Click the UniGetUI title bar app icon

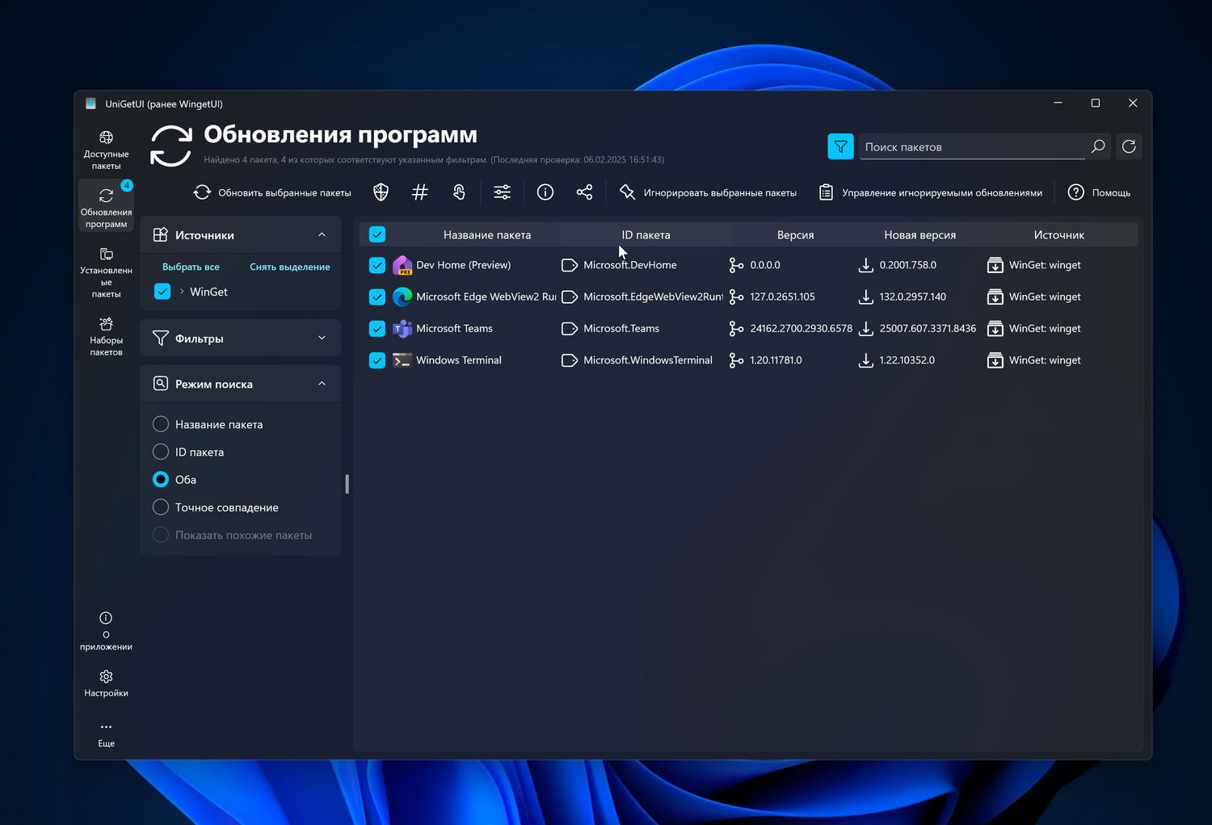point(90,103)
